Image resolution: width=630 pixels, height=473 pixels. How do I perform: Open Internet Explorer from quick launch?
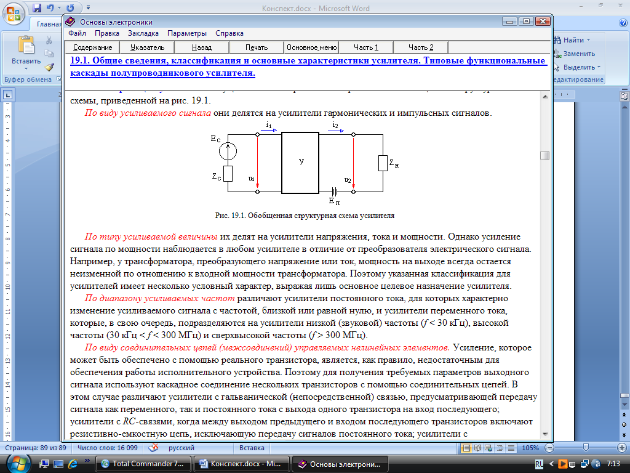(73, 464)
